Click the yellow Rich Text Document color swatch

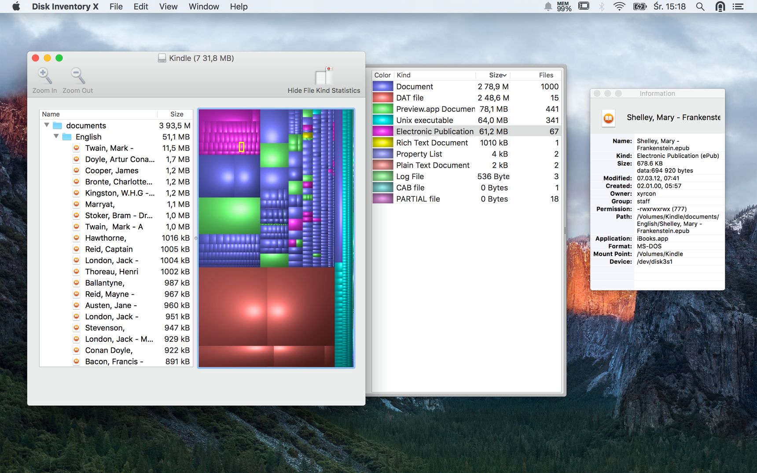(382, 143)
